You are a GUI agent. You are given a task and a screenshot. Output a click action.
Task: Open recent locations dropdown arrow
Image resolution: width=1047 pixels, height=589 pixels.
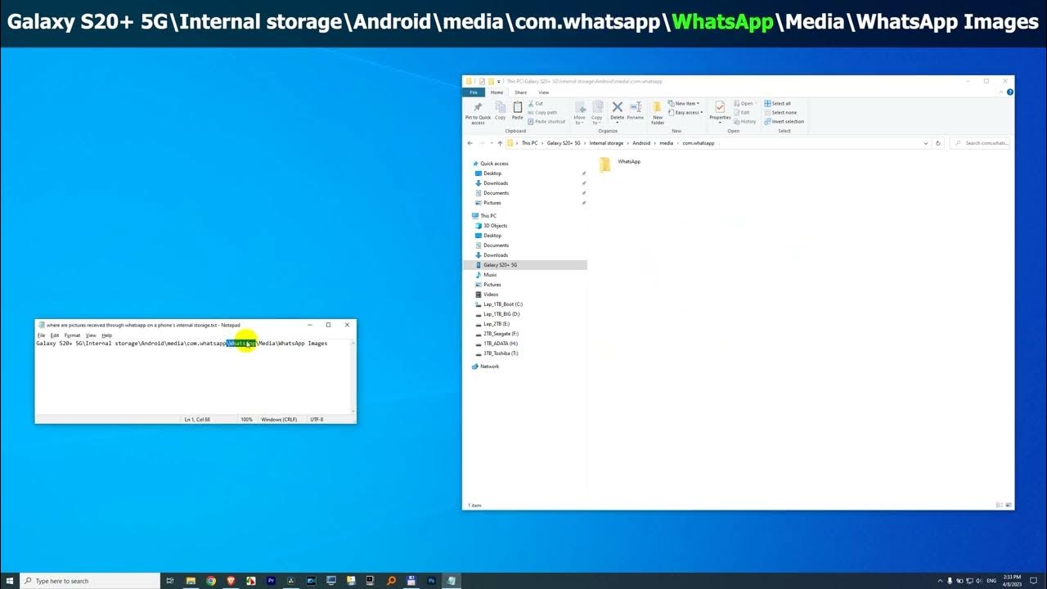(x=492, y=143)
